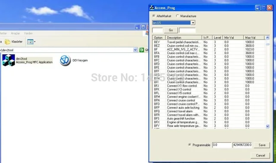Maximize the Explorer folder window

tap(143, 27)
